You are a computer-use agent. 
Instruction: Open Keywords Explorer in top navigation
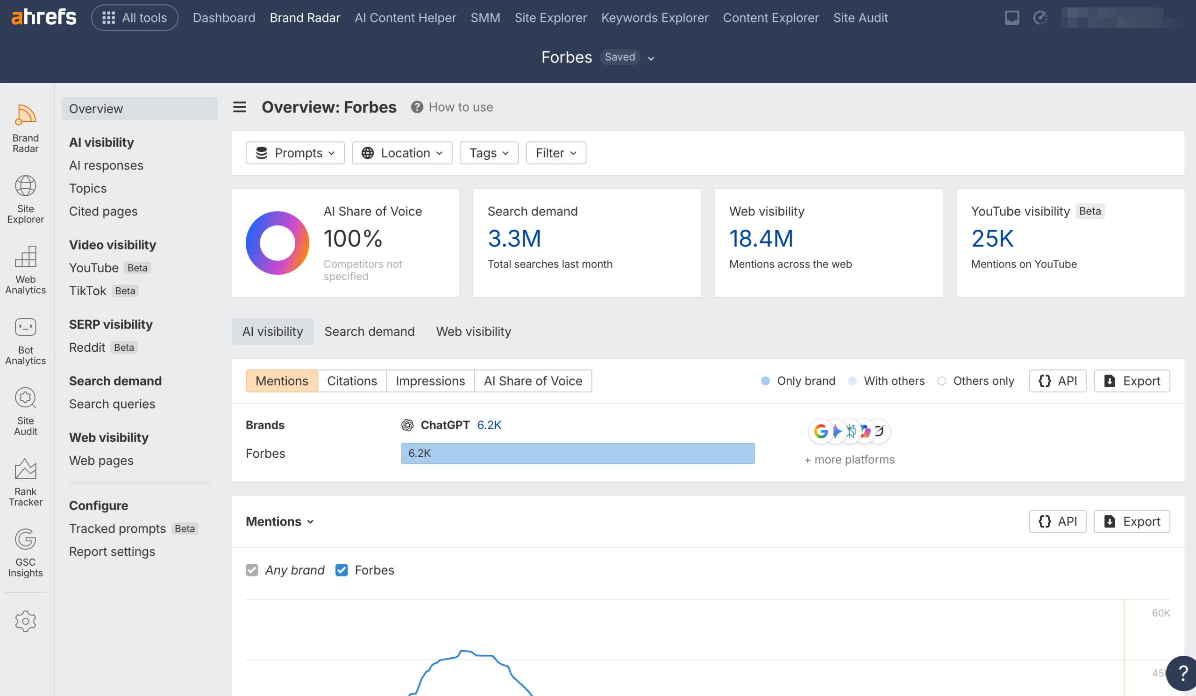coord(655,18)
